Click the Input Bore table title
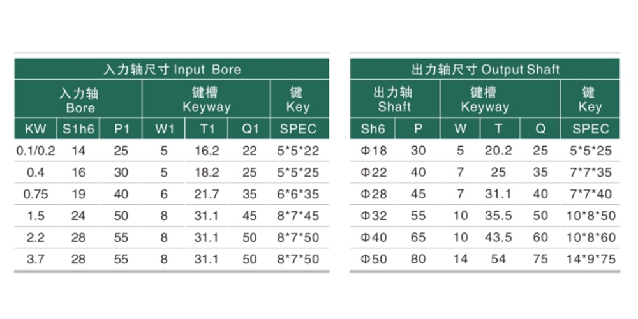The image size is (638, 319). click(172, 69)
